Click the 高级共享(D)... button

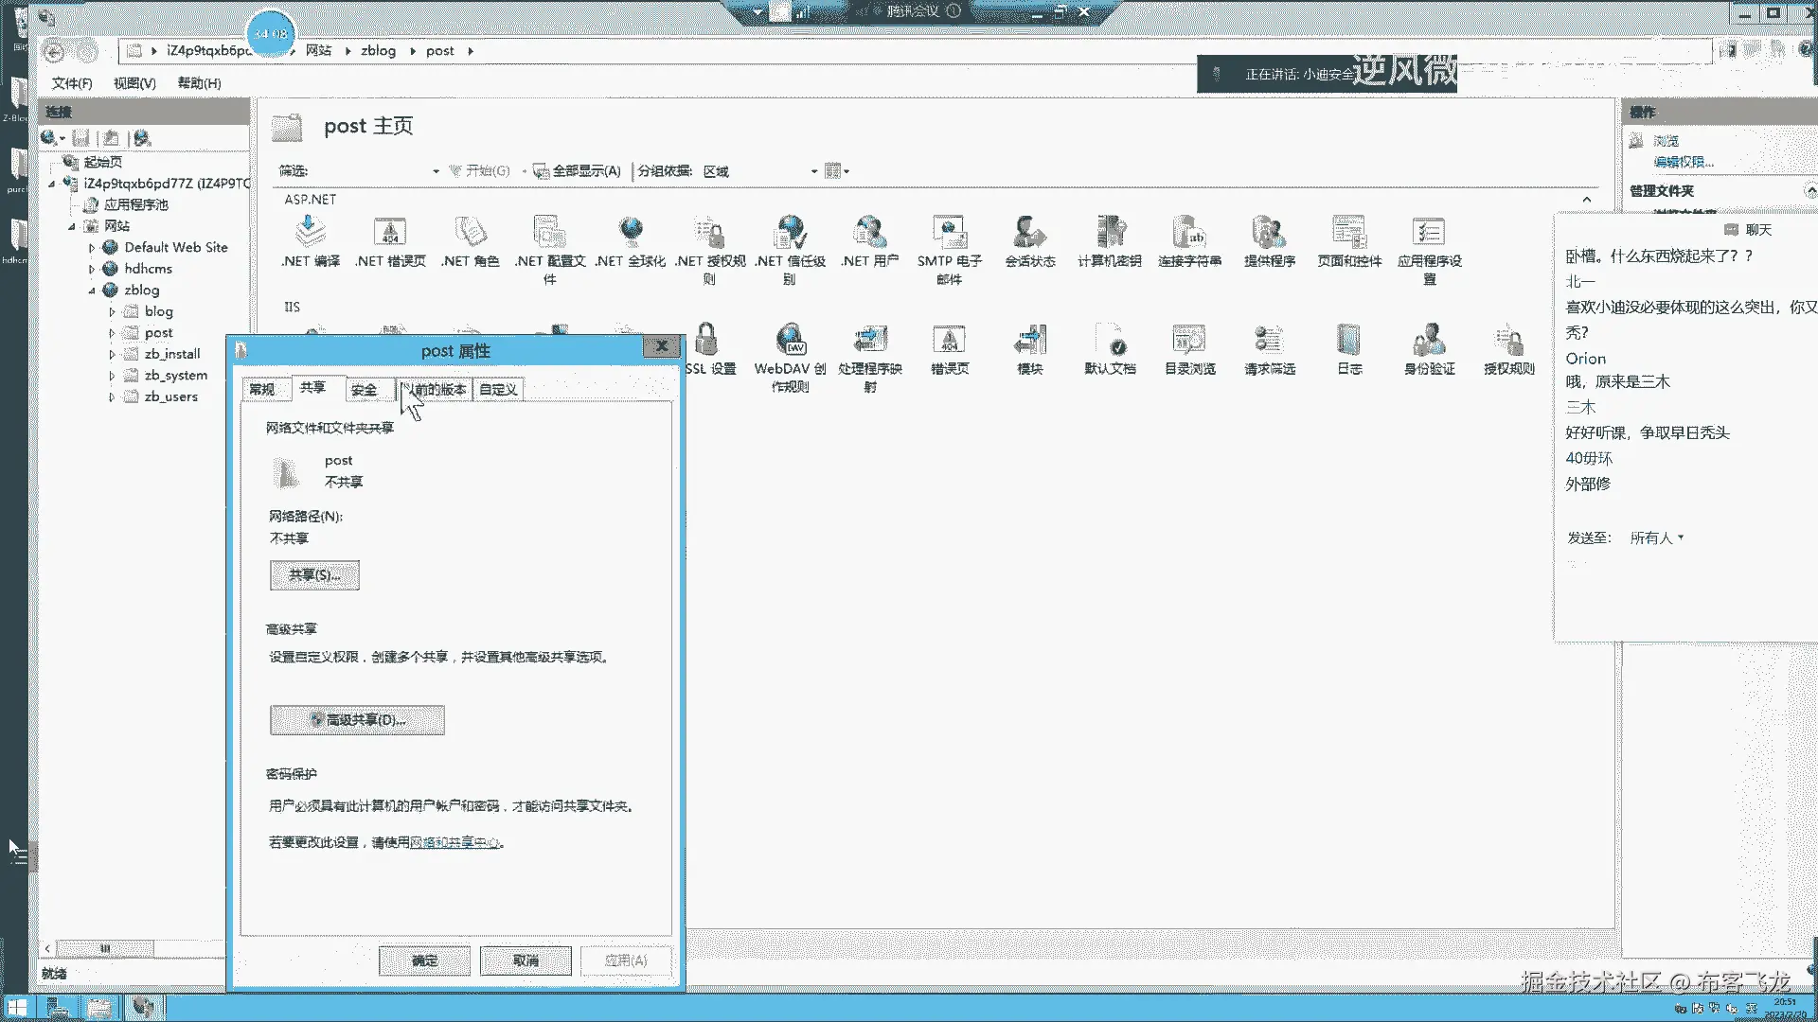(x=357, y=720)
